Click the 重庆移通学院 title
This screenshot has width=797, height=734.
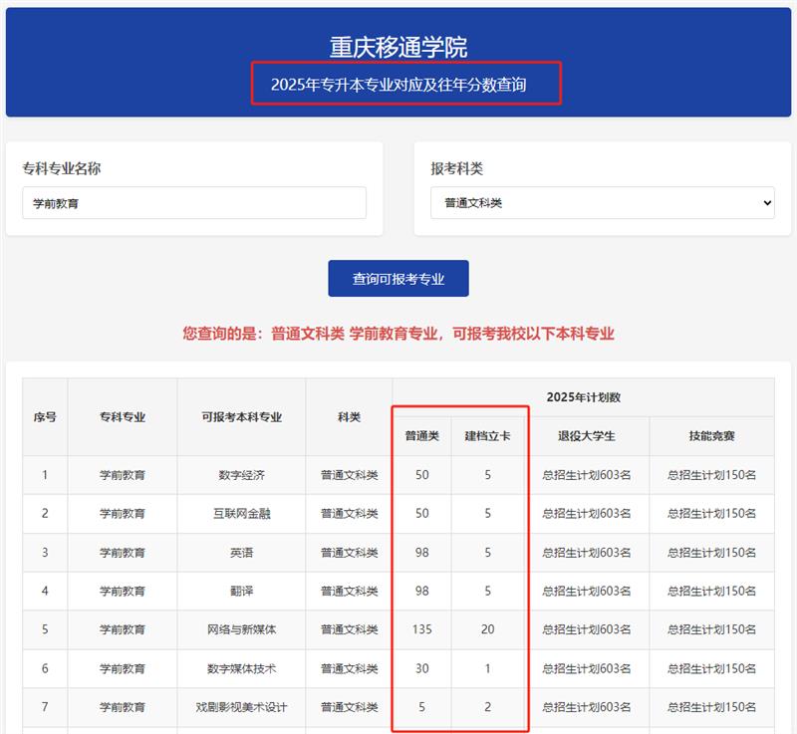398,47
